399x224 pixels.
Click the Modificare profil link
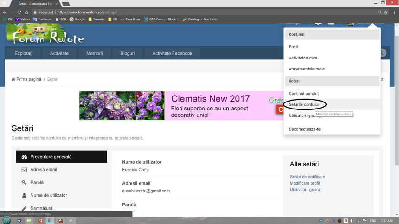pos(305,183)
